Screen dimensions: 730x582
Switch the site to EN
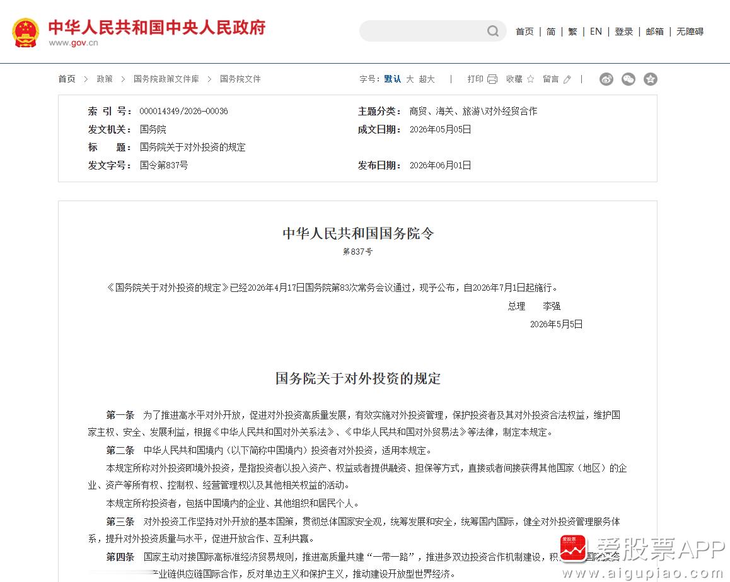[x=596, y=31]
